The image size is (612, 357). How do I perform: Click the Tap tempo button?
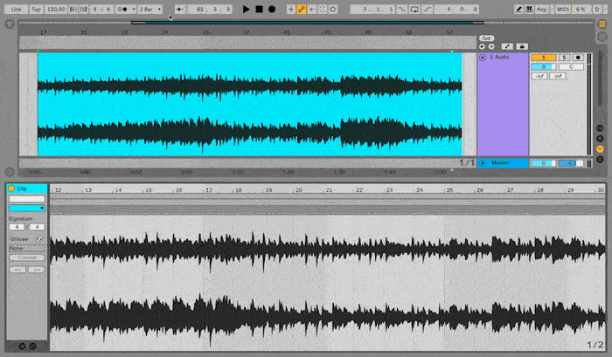(x=36, y=9)
